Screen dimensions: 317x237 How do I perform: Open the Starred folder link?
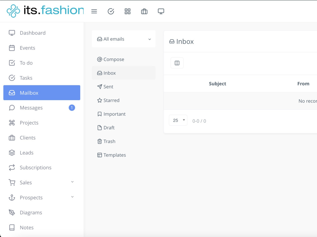pos(111,100)
